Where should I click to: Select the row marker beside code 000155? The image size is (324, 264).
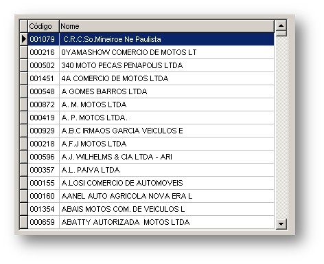click(x=23, y=183)
